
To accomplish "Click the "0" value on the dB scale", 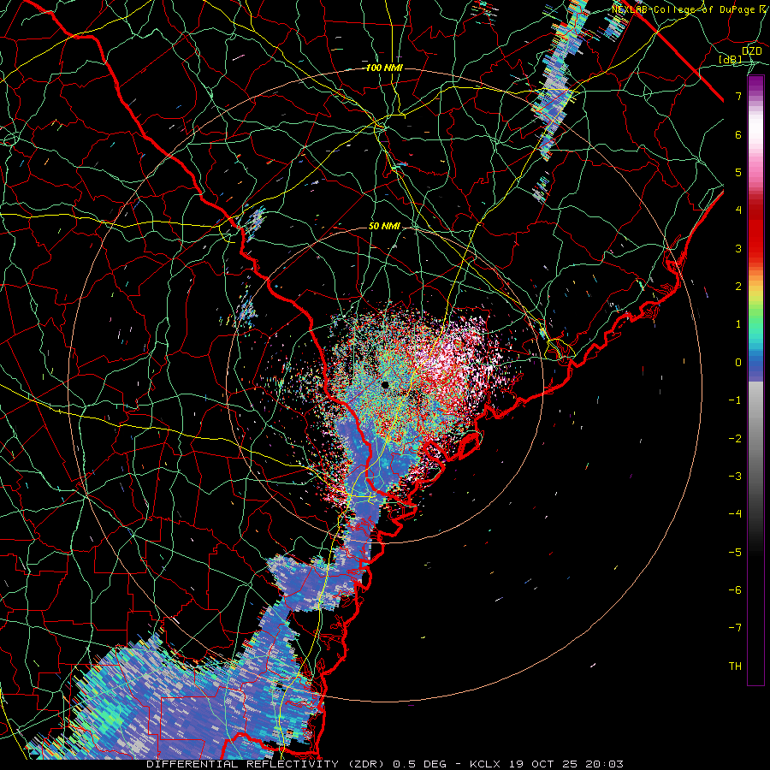I will 738,363.
